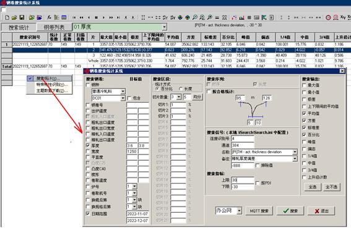Switch to the 钢卷列表 tab
Viewport: 351px width, 232px height.
pyautogui.click(x=54, y=27)
